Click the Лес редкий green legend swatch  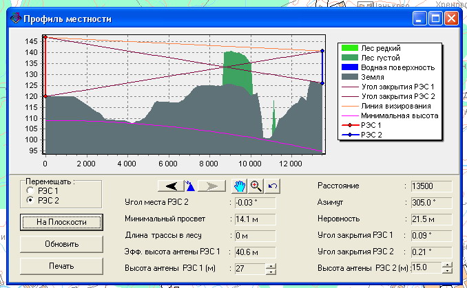point(350,48)
